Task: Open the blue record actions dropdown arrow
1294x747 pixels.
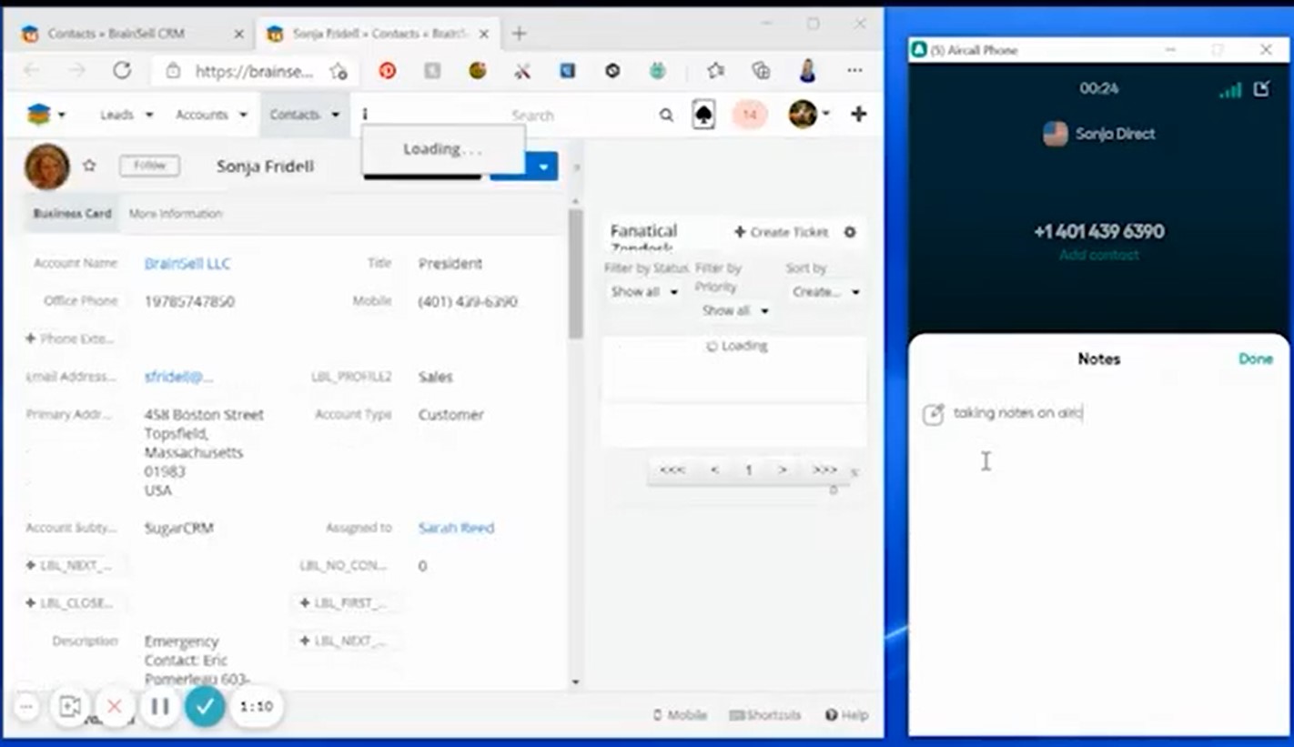Action: coord(542,167)
